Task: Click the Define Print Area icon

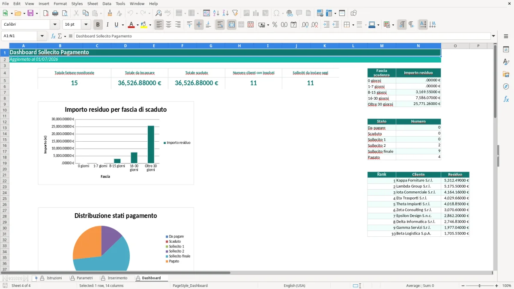Action: click(x=320, y=13)
